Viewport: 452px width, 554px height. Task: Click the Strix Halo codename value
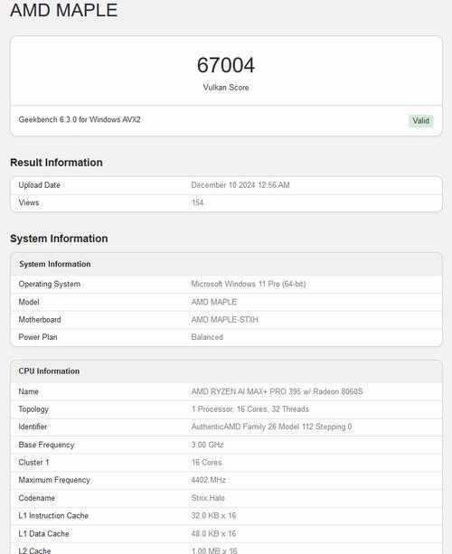(x=208, y=498)
